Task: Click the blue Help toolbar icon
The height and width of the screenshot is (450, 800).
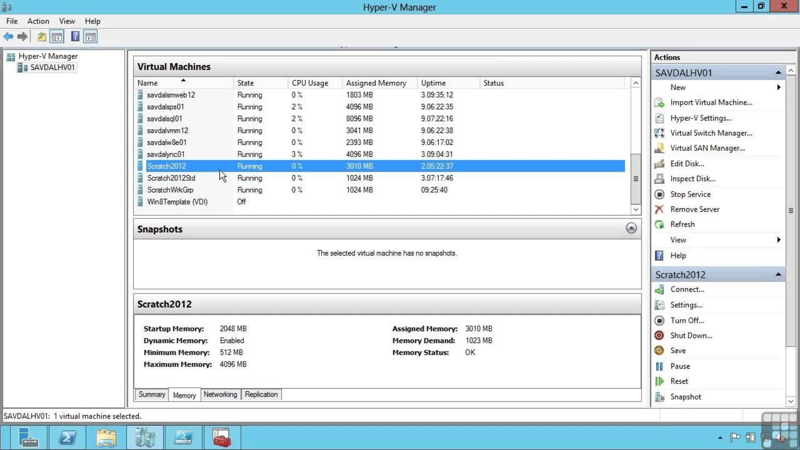Action: point(75,37)
